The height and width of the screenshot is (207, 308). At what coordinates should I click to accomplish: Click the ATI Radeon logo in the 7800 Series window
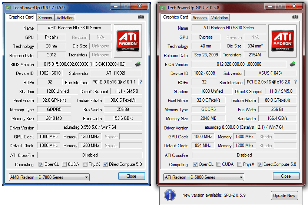click(128, 41)
